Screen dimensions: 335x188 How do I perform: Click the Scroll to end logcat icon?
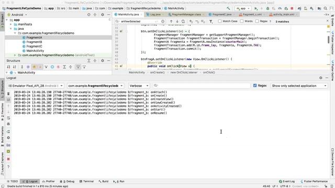[x=8, y=100]
